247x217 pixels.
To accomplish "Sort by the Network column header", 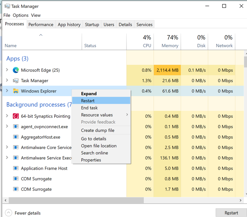I will [x=221, y=42].
